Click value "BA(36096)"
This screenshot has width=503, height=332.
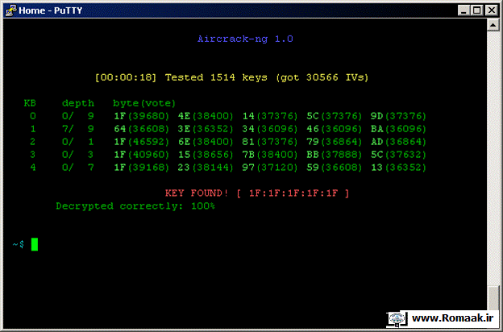pyautogui.click(x=398, y=129)
